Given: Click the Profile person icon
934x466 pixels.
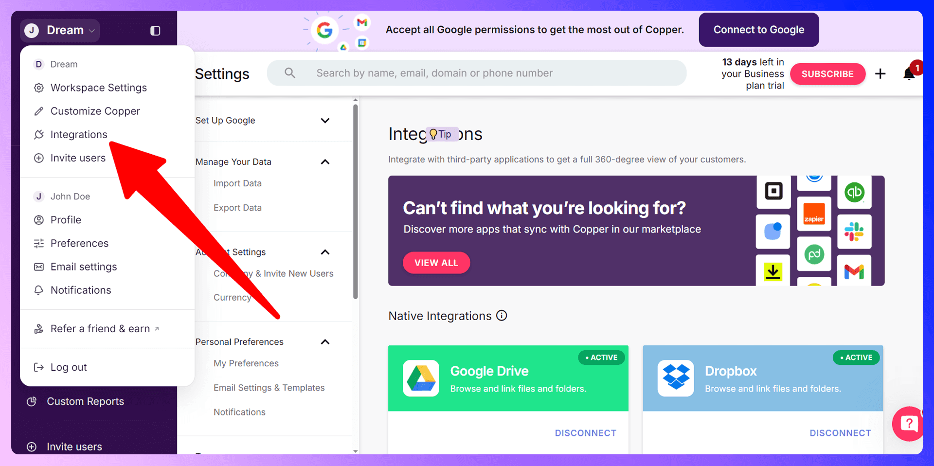Looking at the screenshot, I should (x=39, y=220).
